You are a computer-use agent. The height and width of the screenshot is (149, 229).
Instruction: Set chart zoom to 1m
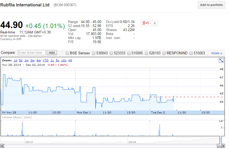[26, 60]
